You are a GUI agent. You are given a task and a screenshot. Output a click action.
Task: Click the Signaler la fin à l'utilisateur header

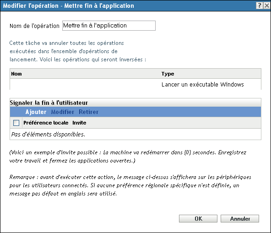coord(49,103)
